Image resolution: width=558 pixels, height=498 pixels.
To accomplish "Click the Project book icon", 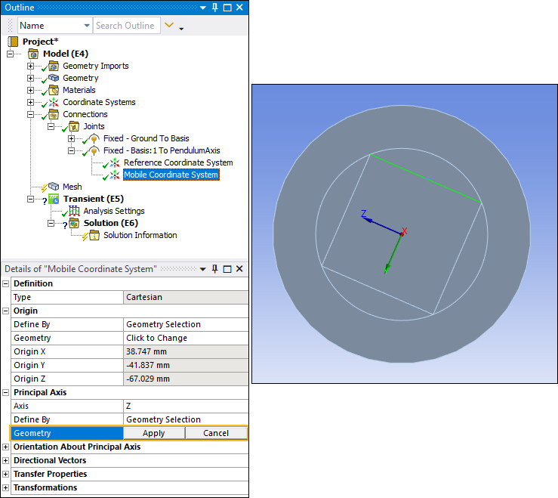I will [13, 42].
